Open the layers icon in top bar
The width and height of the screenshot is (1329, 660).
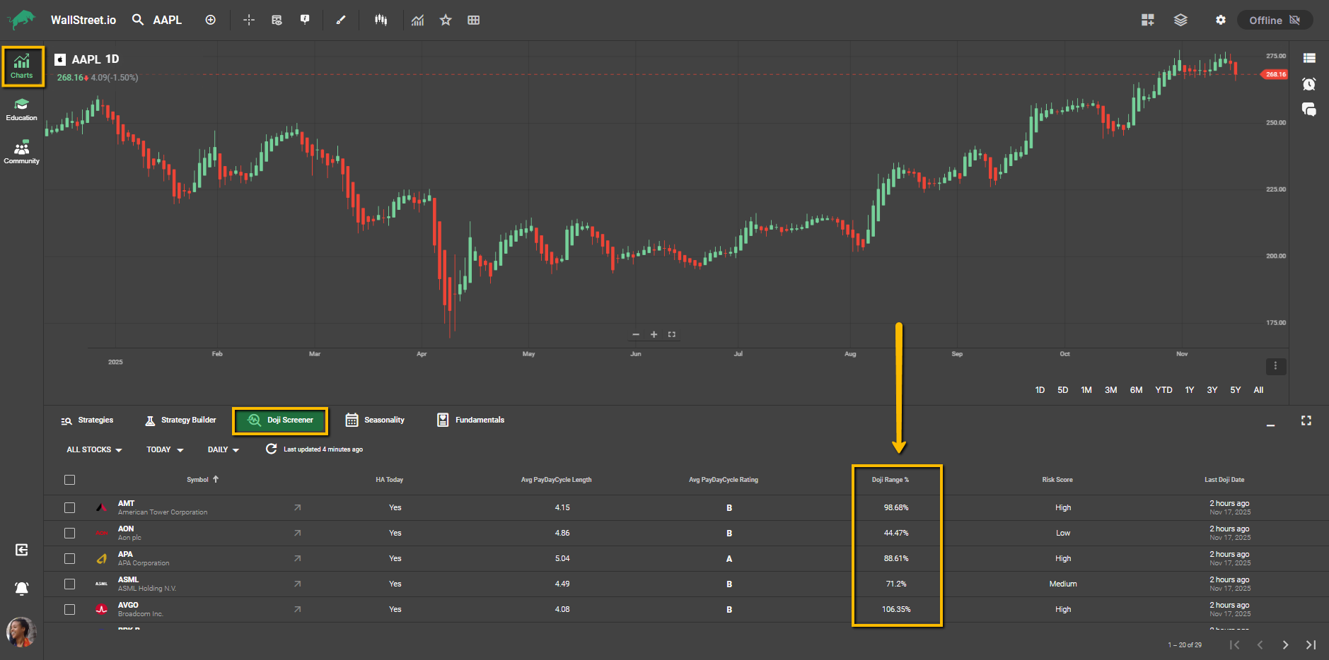(1180, 20)
